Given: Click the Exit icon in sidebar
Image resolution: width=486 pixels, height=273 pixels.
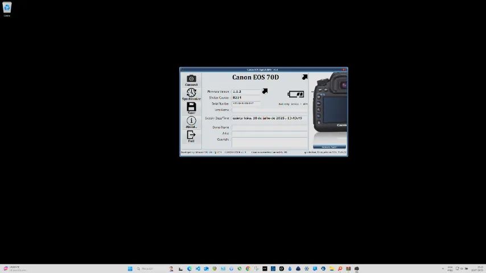Looking at the screenshot, I should 191,135.
